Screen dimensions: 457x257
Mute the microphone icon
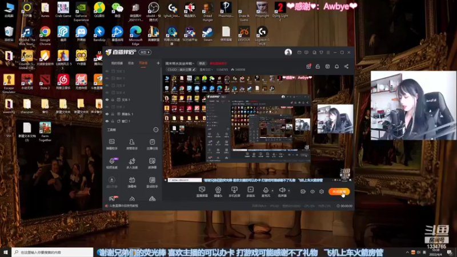tap(266, 190)
